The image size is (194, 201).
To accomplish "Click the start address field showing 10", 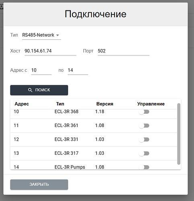I will coord(41,70).
